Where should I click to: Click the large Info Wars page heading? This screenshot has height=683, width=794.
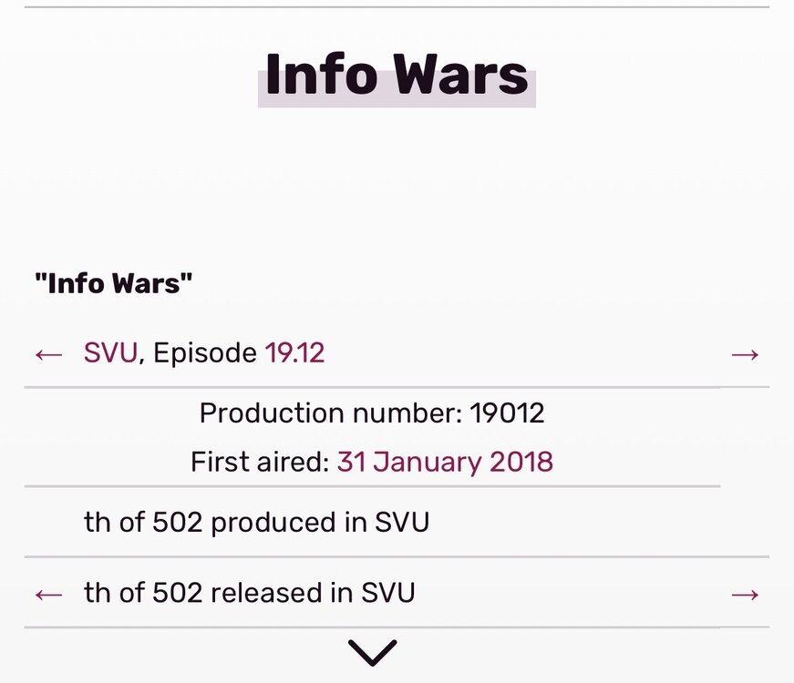coord(397,75)
